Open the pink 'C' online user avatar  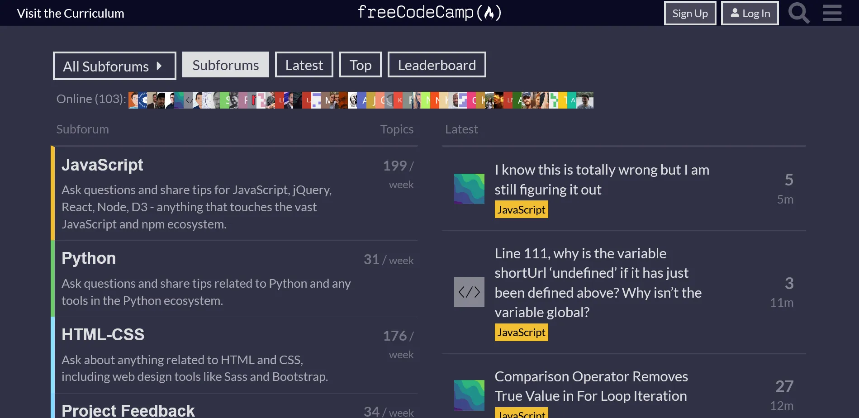coord(472,100)
